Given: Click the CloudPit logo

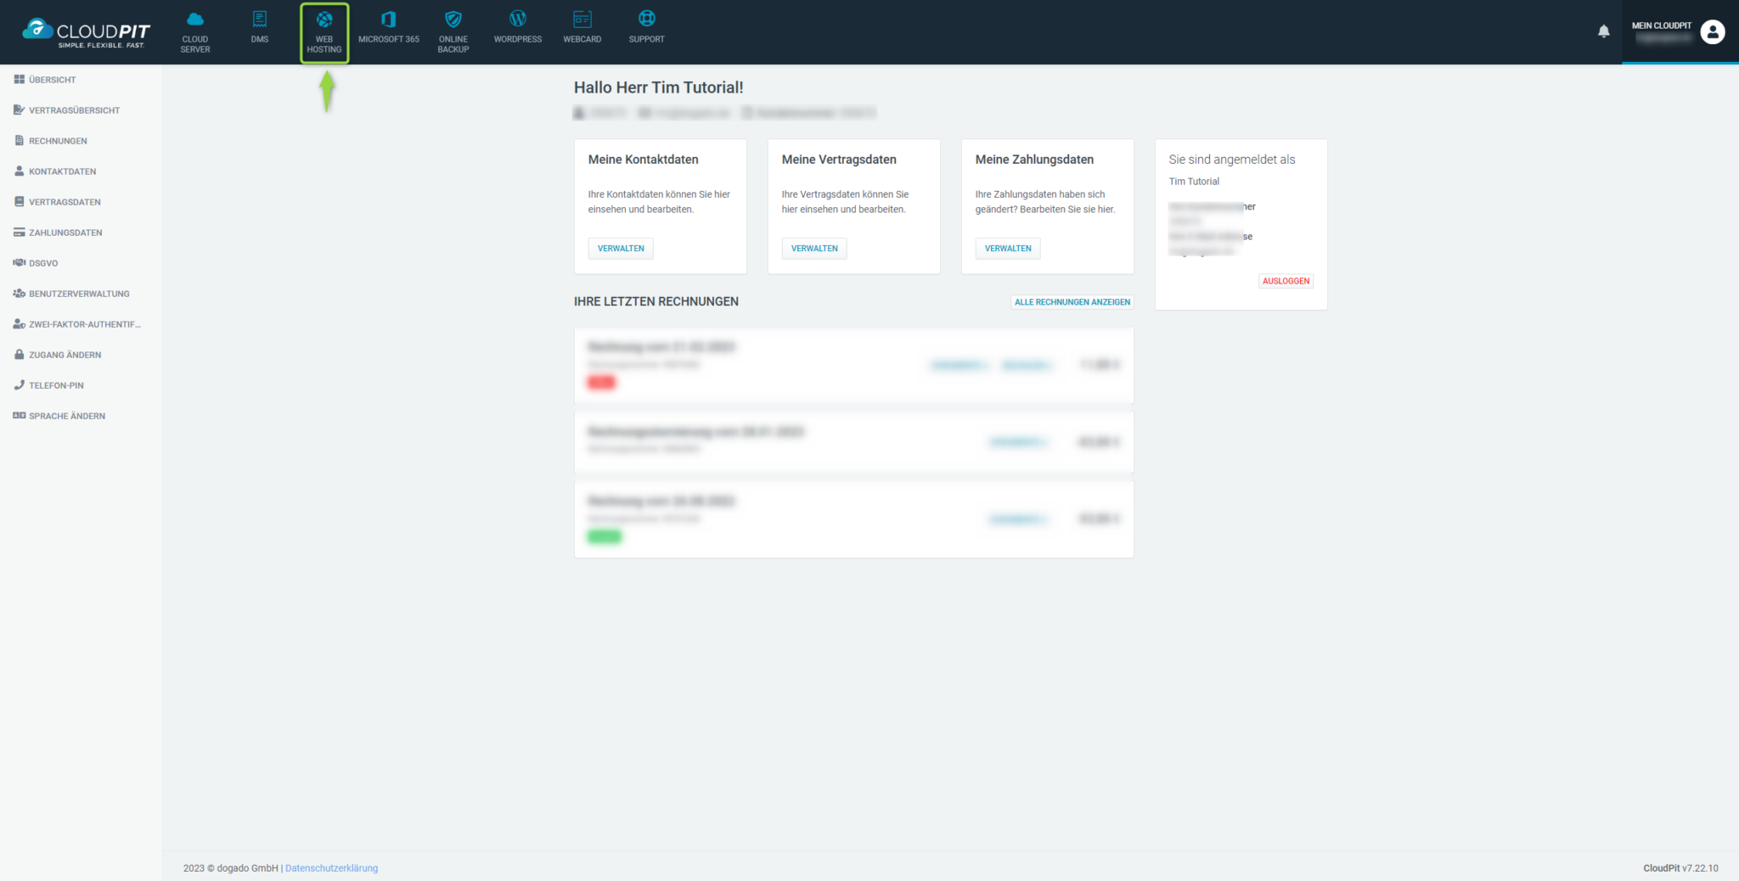Looking at the screenshot, I should point(86,32).
